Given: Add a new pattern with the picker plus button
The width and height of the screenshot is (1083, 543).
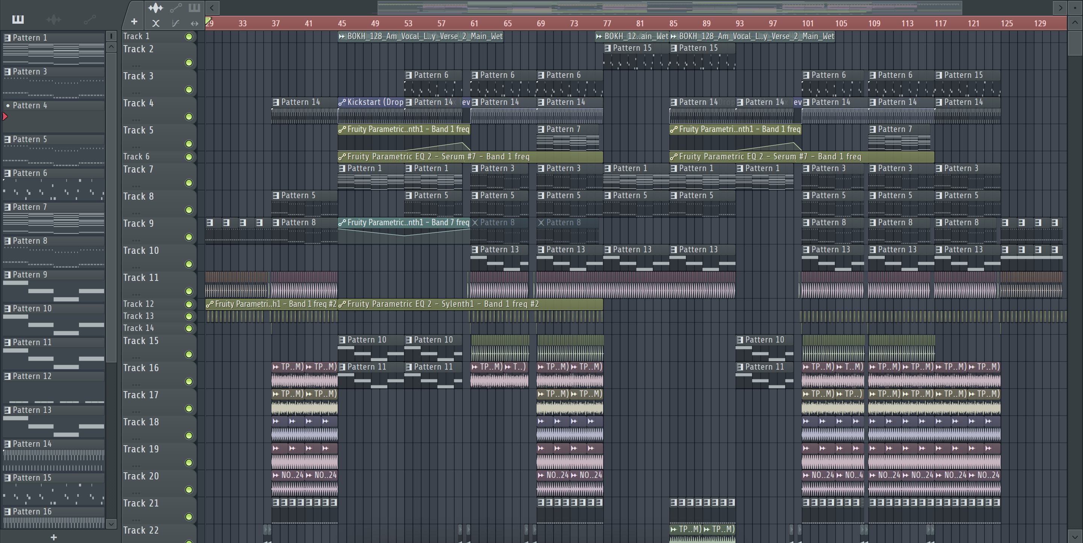Looking at the screenshot, I should [x=53, y=537].
